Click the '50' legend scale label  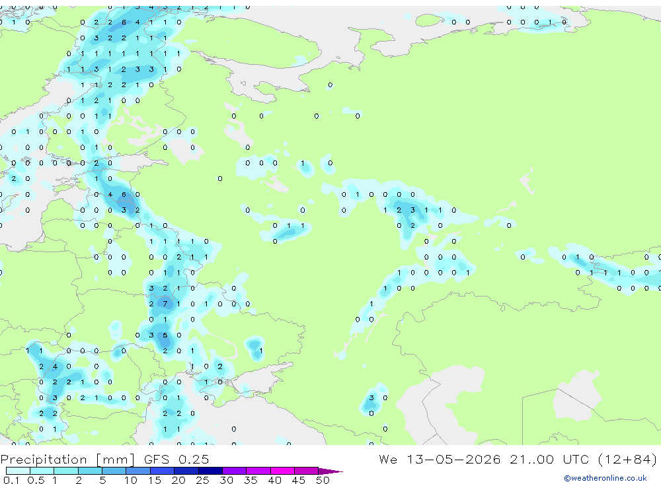[x=323, y=480]
